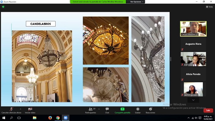Image resolution: width=215 pixels, height=121 pixels.
Task: Select Carlos Medina video thumbnail
Action: (x=193, y=29)
